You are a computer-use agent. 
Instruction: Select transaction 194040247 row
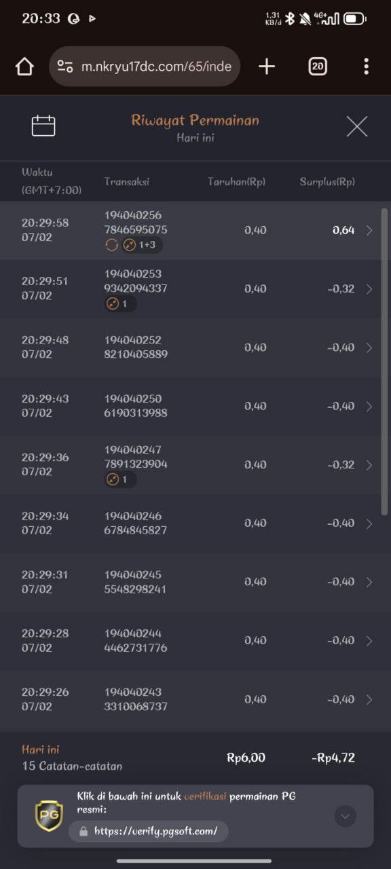point(195,465)
